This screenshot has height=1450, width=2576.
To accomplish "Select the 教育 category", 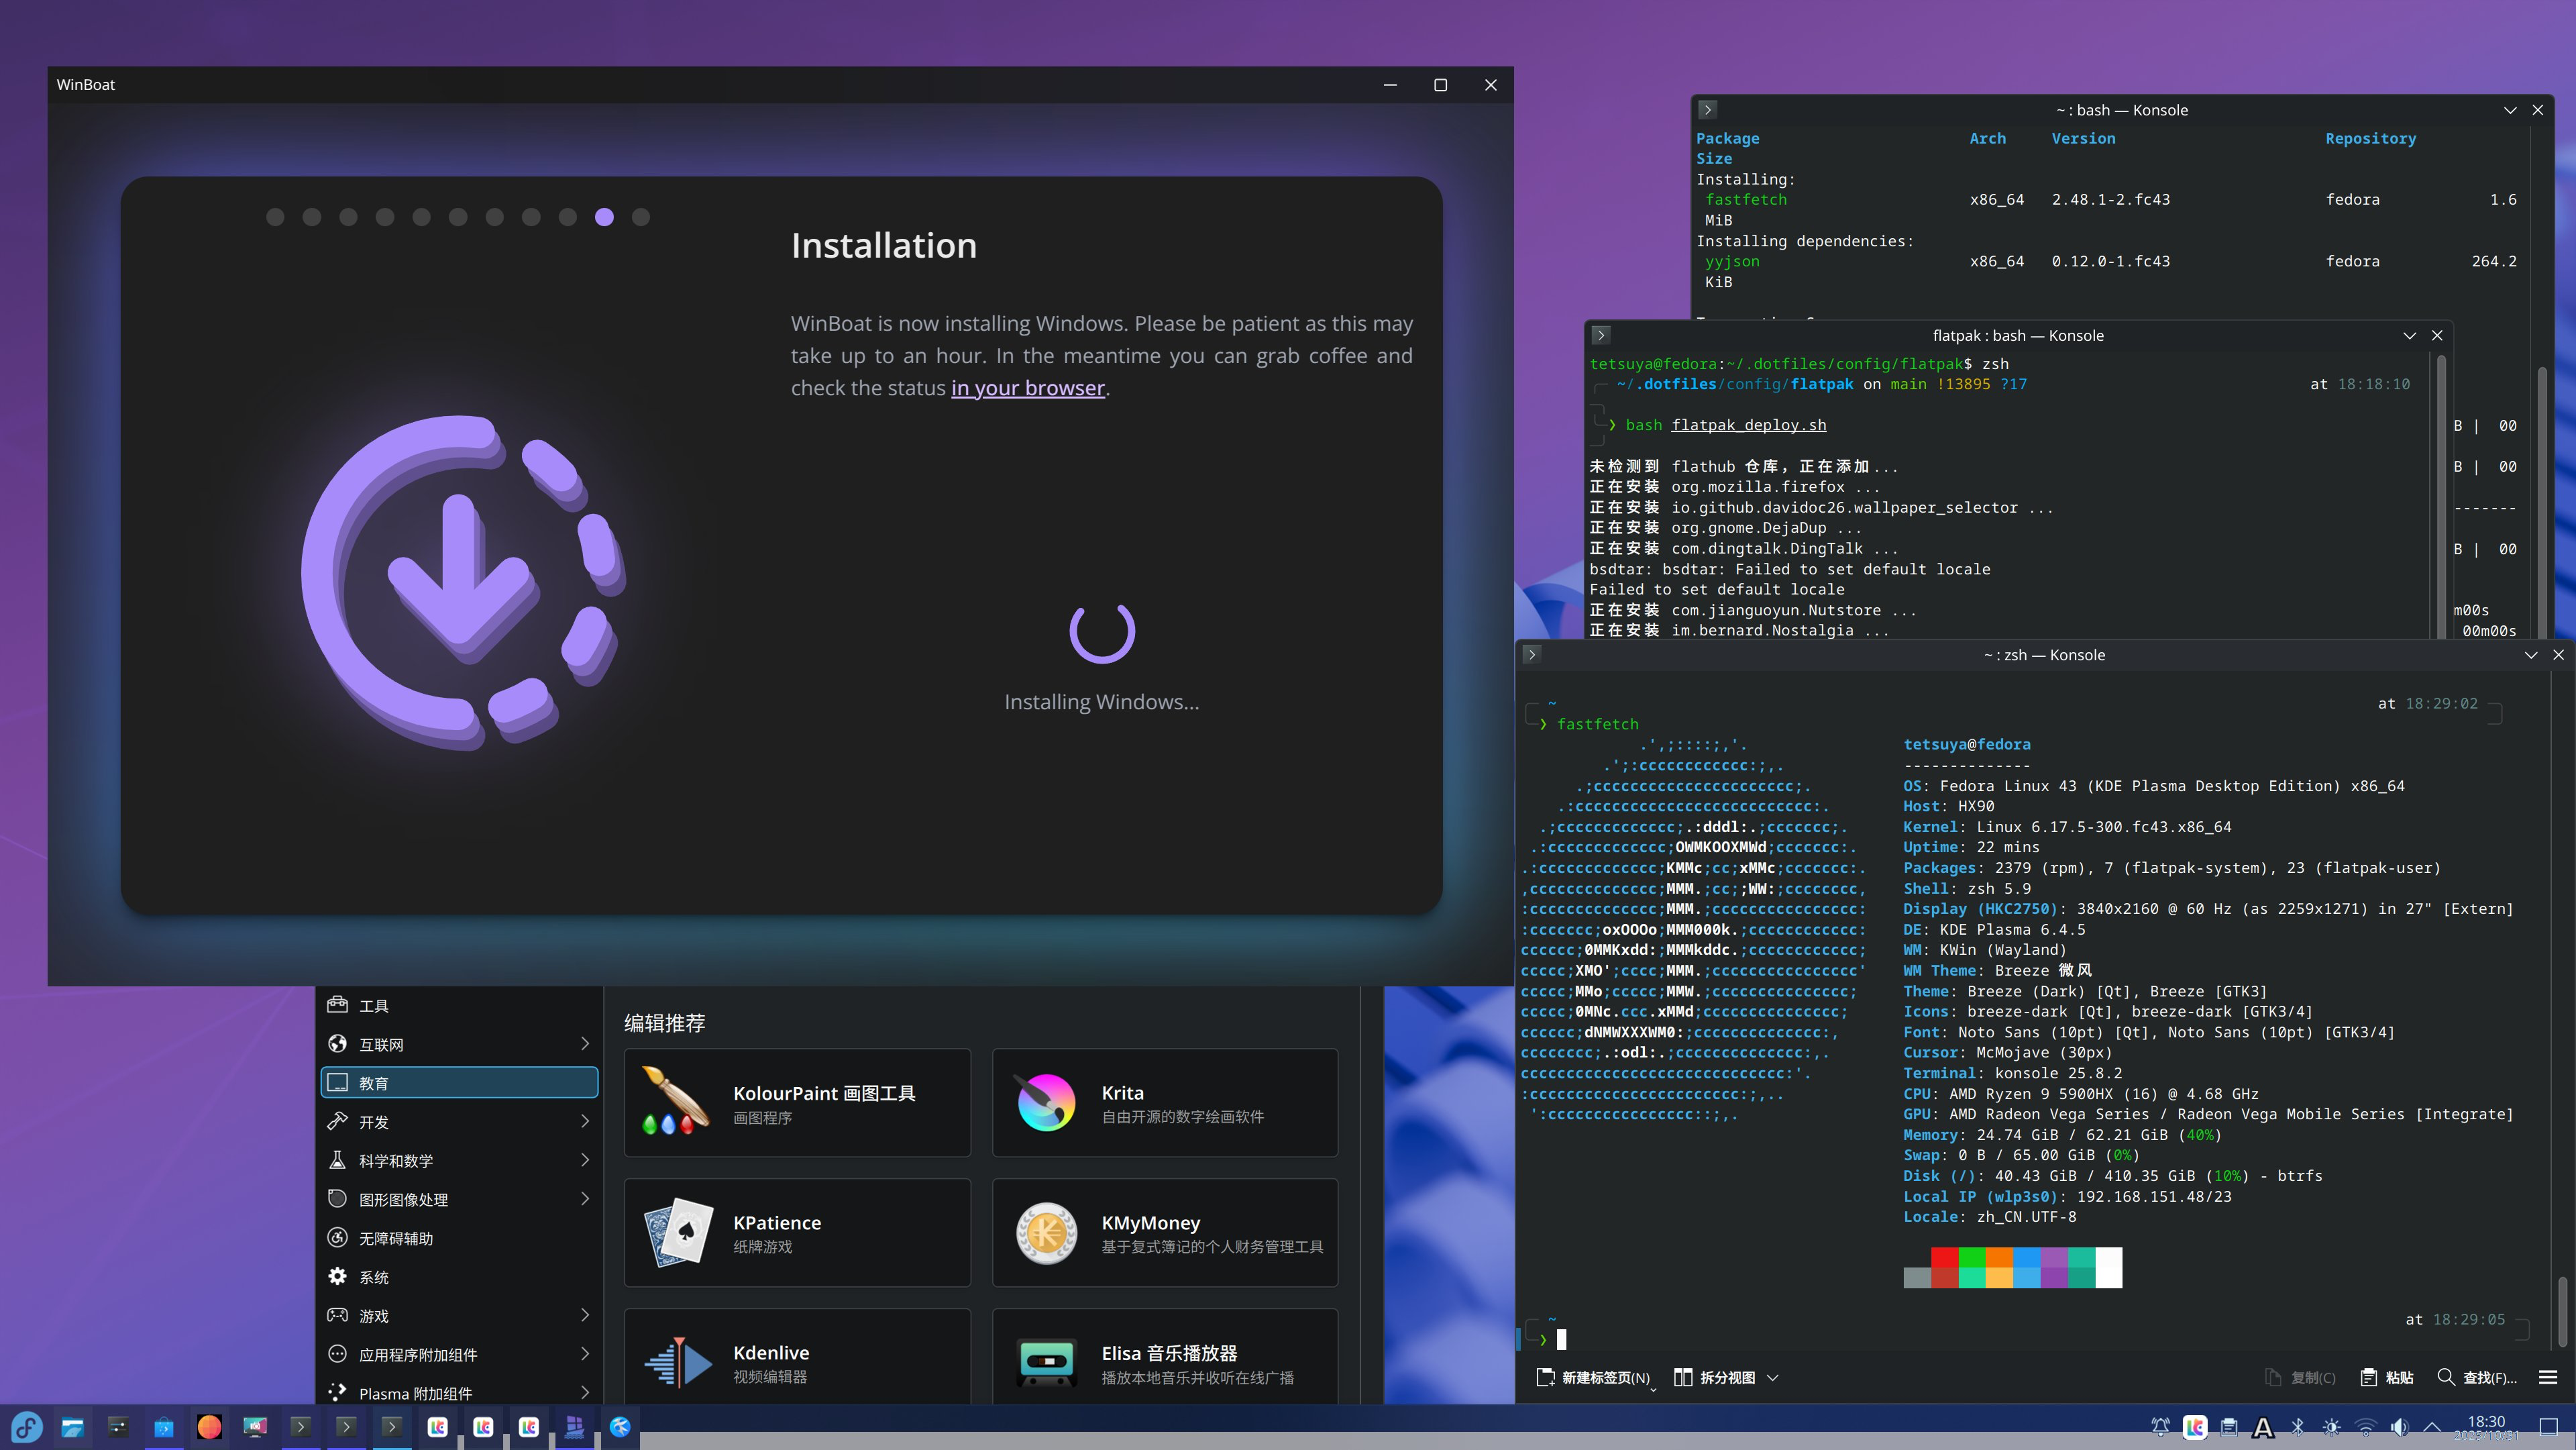I will 459,1082.
